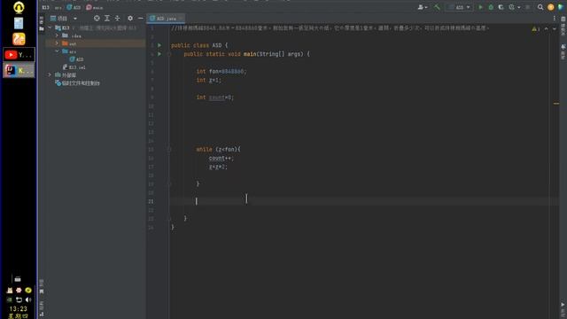
Task: Click the Build project hammer icon
Action: click(437, 7)
